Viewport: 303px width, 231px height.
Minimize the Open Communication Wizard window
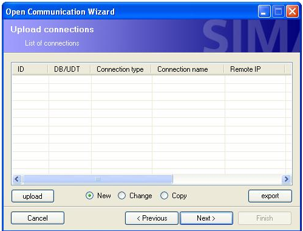264,12
